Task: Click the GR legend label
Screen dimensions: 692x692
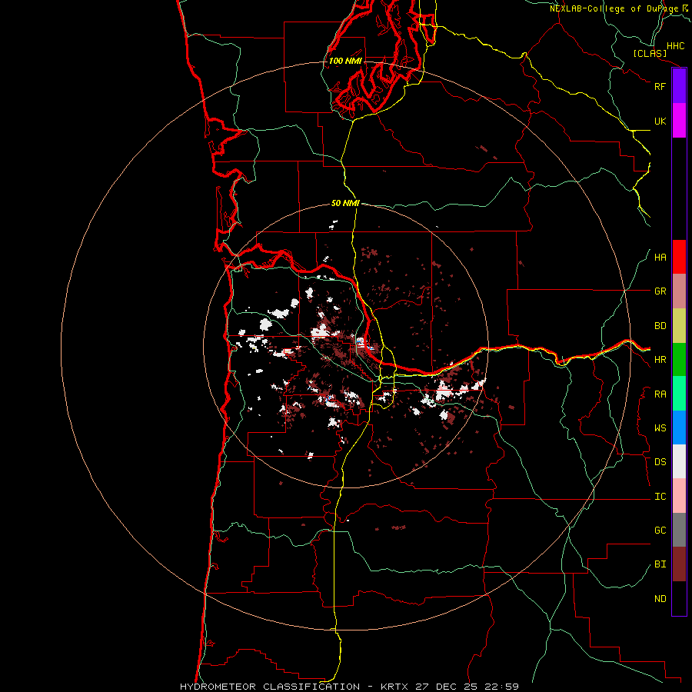Action: point(660,291)
